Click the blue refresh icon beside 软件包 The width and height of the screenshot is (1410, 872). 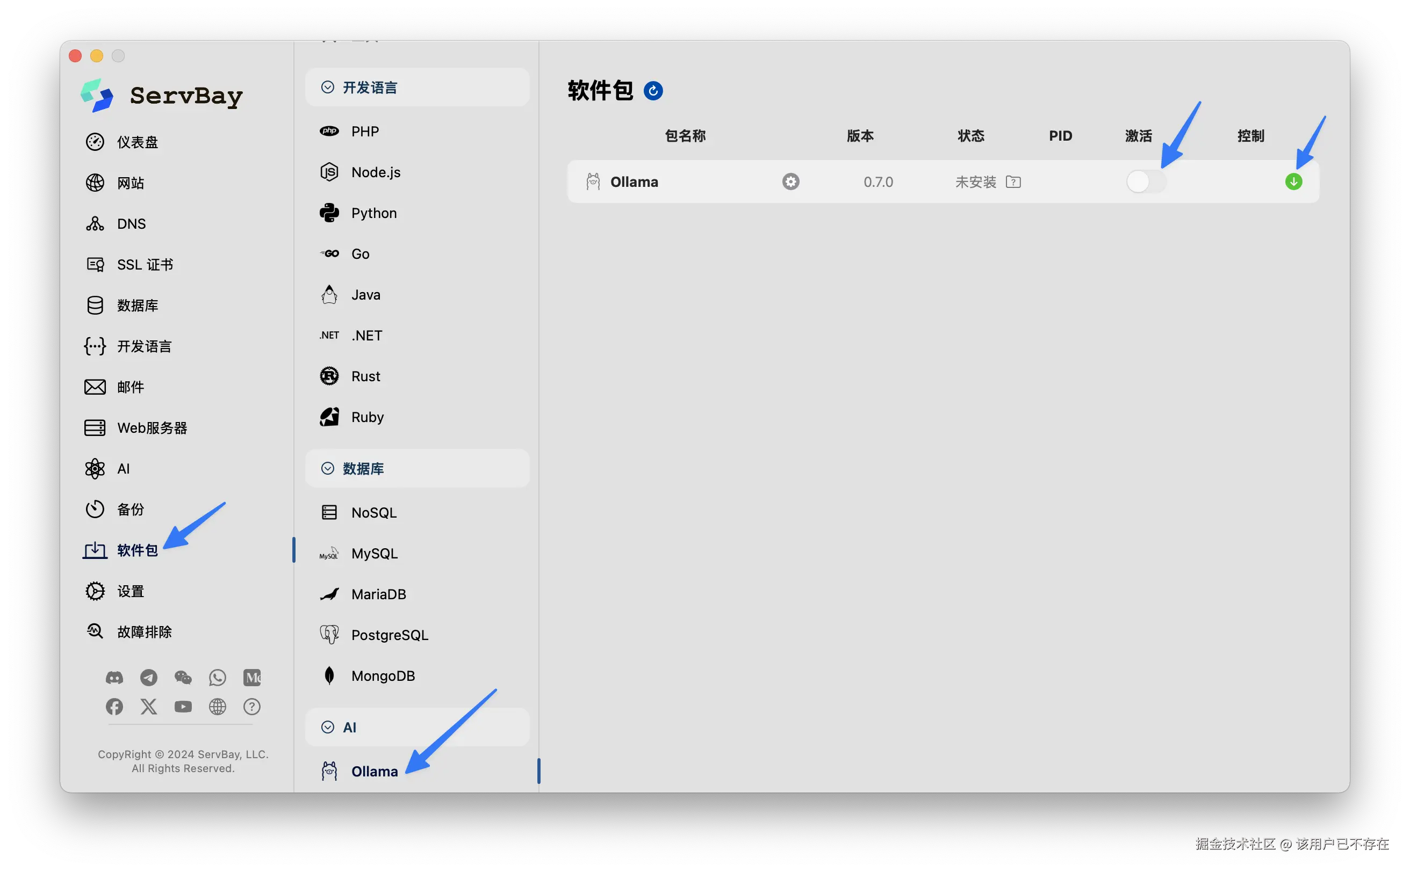point(653,91)
